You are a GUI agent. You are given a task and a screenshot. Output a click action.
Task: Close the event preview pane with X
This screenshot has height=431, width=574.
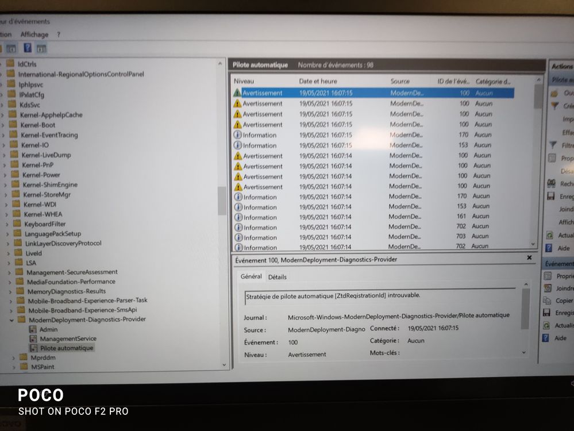529,258
